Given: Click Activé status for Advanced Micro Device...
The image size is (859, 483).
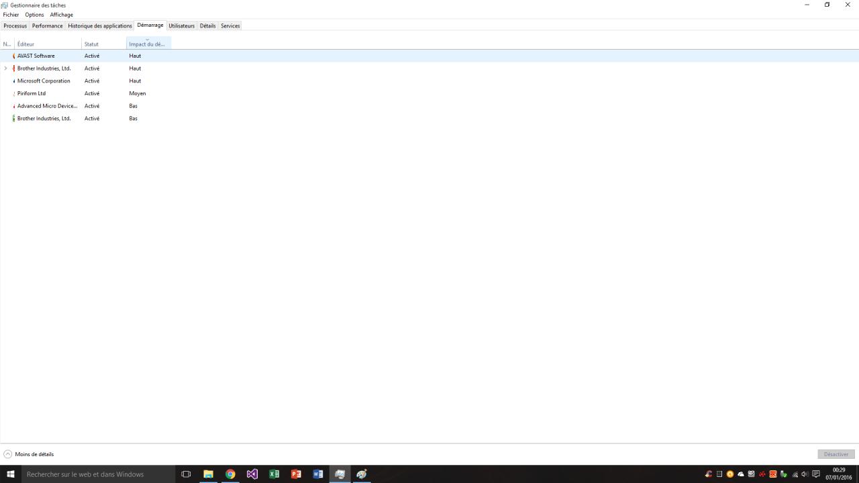Looking at the screenshot, I should (x=92, y=106).
